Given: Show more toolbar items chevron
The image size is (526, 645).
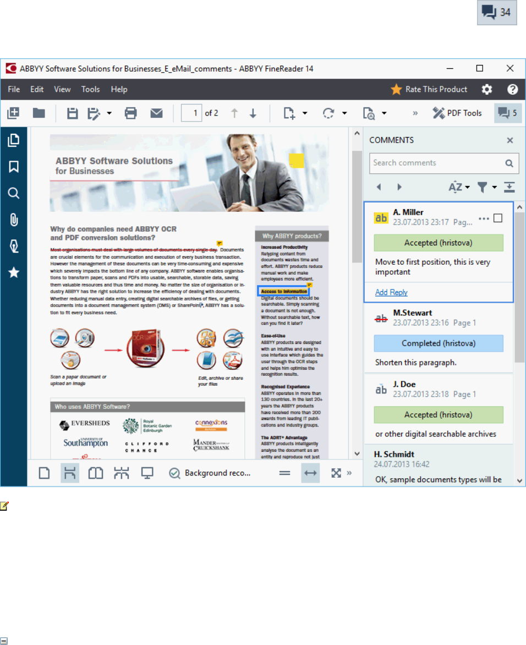Looking at the screenshot, I should pos(415,113).
